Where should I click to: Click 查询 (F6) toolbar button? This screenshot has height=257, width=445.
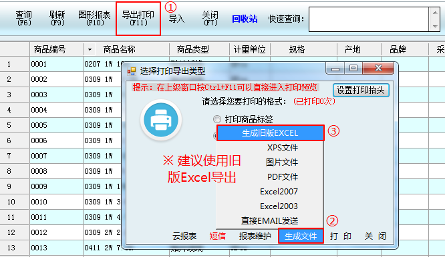tap(24, 19)
